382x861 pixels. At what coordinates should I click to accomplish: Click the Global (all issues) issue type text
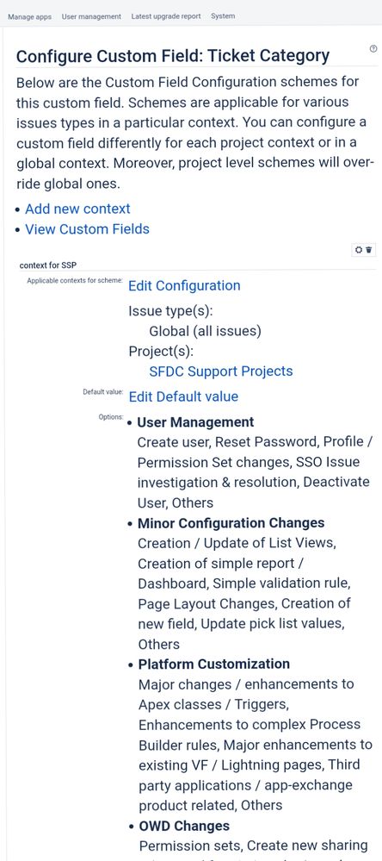point(205,331)
